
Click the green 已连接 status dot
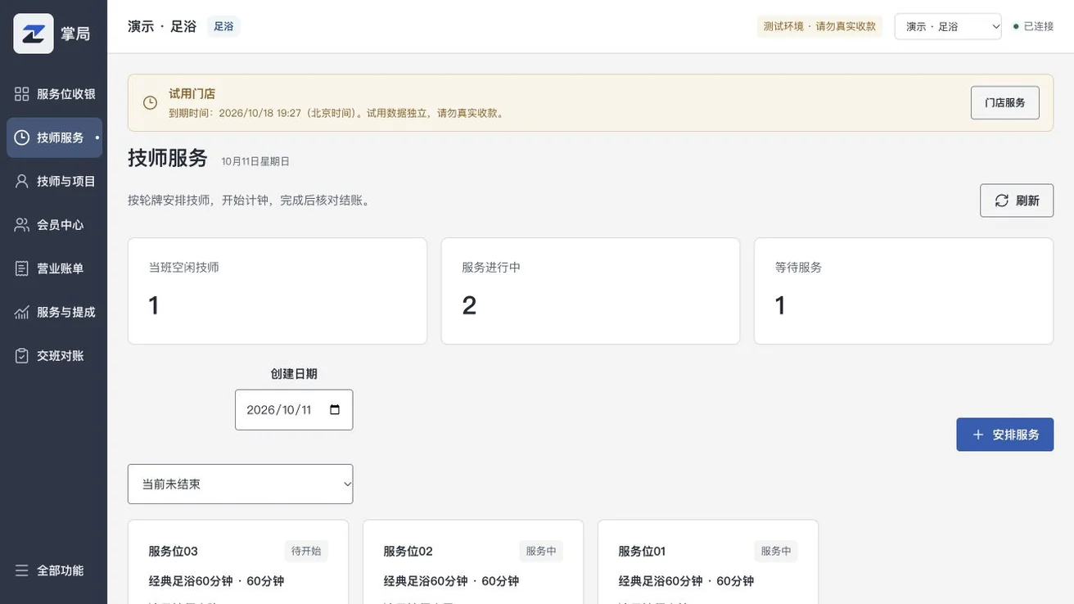1017,27
